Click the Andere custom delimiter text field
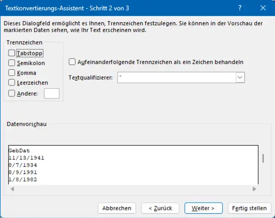 pyautogui.click(x=52, y=93)
